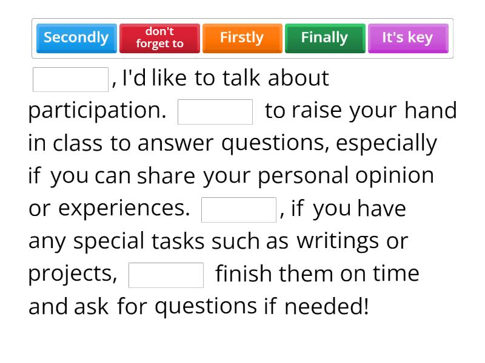Click the final exclamation sentence ending 'if needed!'
The width and height of the screenshot is (485, 363).
[x=197, y=307]
